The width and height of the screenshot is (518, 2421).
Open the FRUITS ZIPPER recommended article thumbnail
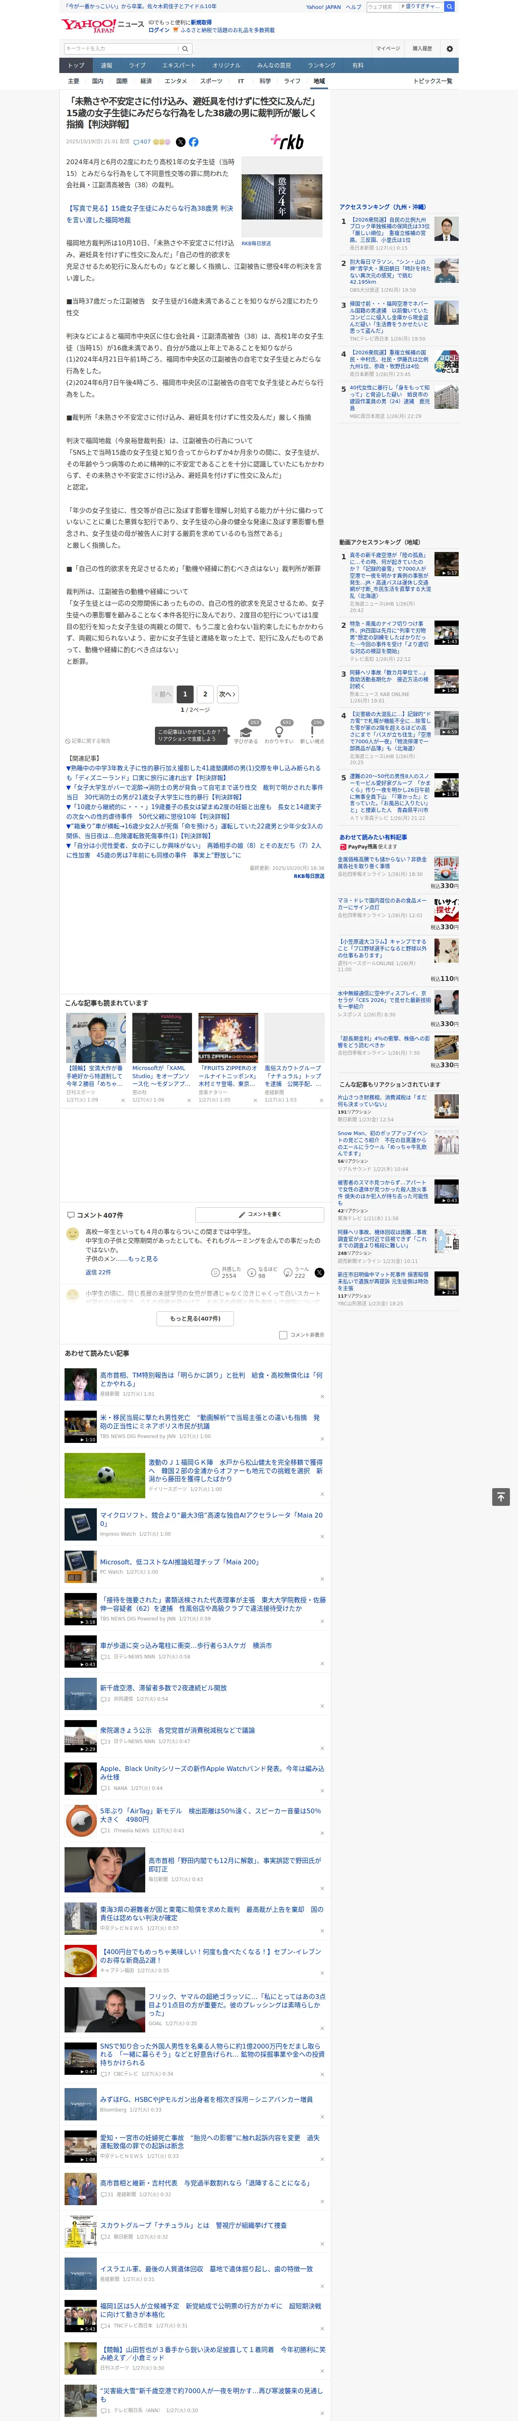tap(228, 1037)
